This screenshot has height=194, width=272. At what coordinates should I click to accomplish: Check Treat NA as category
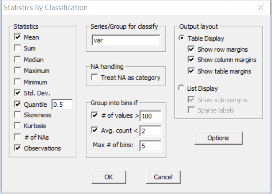pyautogui.click(x=95, y=78)
